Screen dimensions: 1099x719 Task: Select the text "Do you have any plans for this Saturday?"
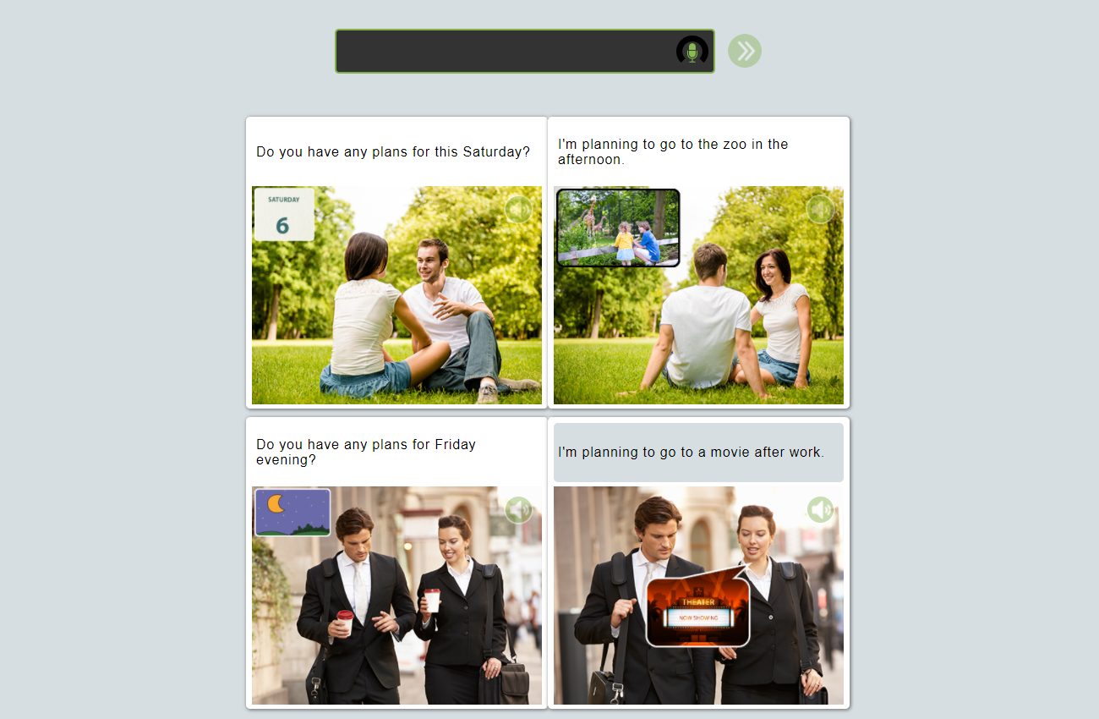tap(393, 152)
